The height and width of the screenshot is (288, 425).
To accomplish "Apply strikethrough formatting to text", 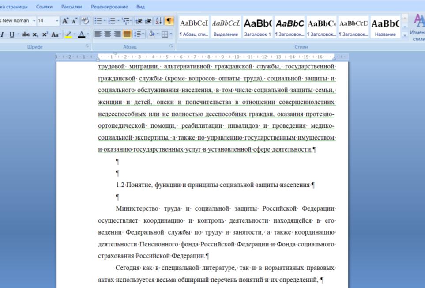I will [26, 34].
